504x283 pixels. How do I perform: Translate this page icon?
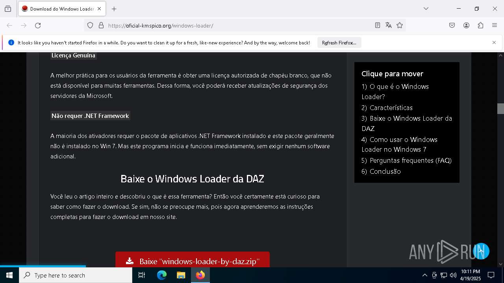[389, 26]
